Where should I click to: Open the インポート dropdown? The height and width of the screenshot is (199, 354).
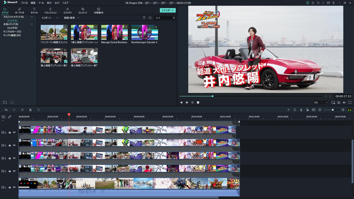[50, 18]
